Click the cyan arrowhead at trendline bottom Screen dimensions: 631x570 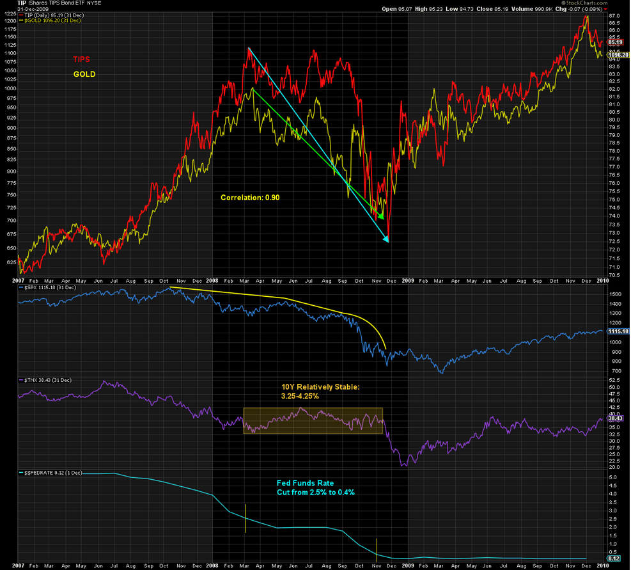click(386, 239)
